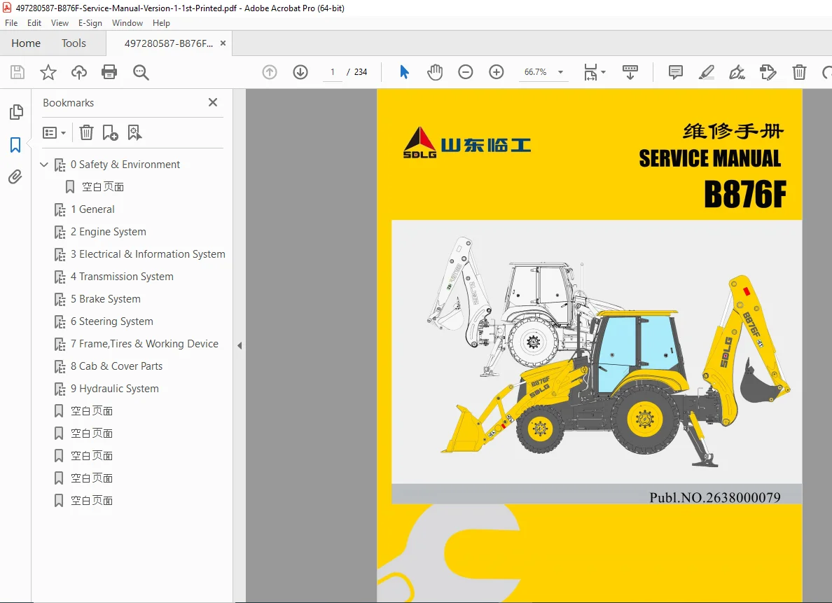The height and width of the screenshot is (603, 832).
Task: Toggle the Bookmarks side panel icon
Action: tap(15, 145)
